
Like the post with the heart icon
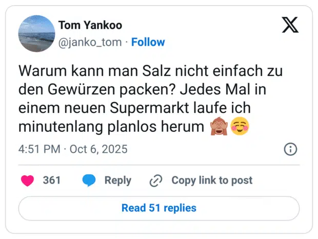27,180
